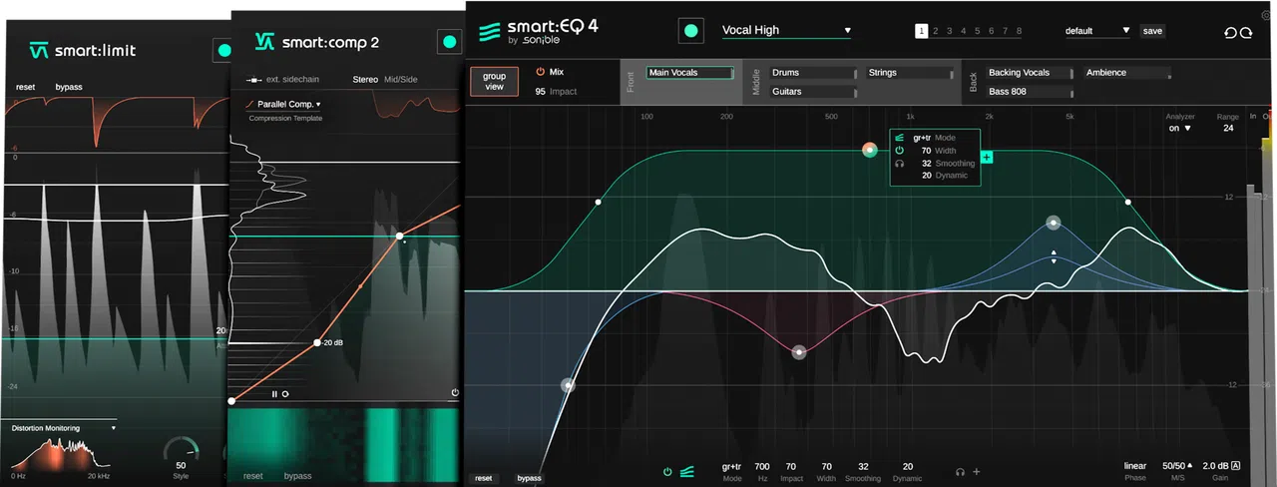Open the default preset dropdown
The image size is (1277, 487).
tap(1097, 31)
